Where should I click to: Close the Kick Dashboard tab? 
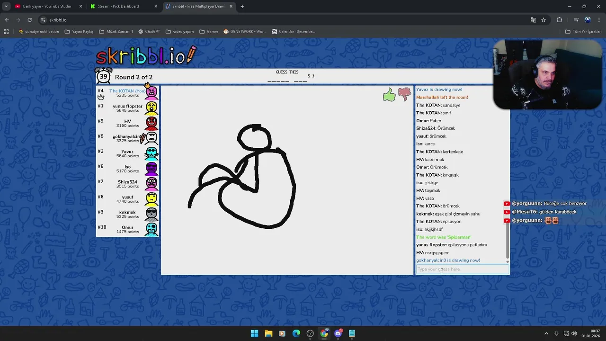coord(156,6)
